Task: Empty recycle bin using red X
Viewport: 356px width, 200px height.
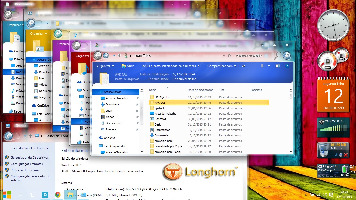Action: [x=346, y=155]
